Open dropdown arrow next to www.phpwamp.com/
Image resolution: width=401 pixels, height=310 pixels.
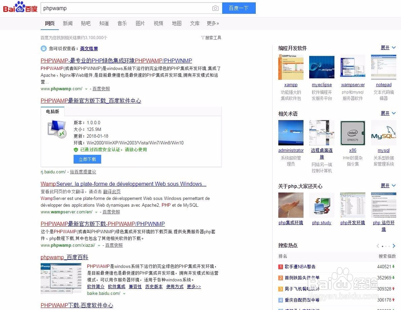click(86, 89)
